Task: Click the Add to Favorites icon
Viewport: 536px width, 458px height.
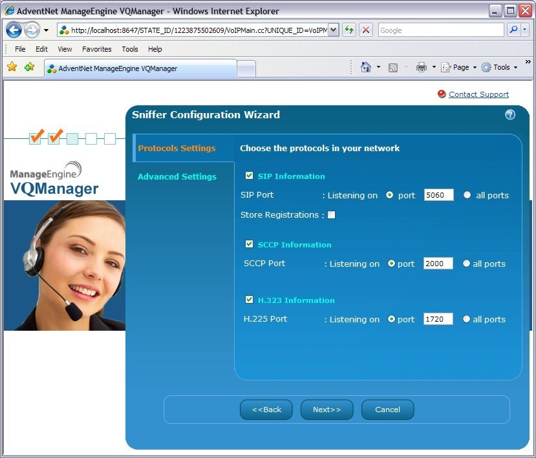Action: coord(29,67)
